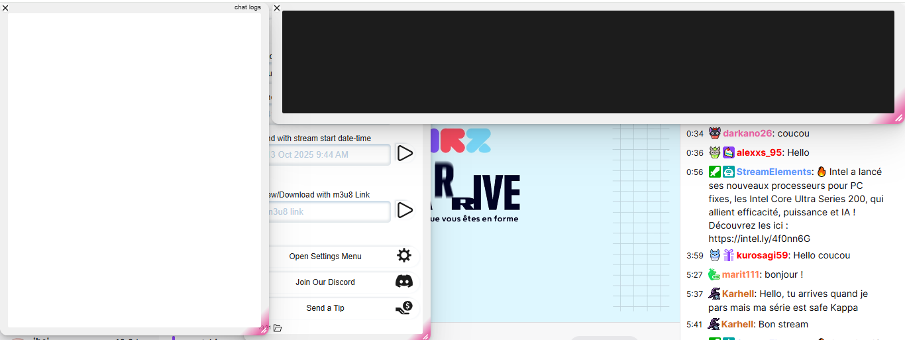Click the gear icon for settings menu
905x340 pixels.
coord(404,256)
